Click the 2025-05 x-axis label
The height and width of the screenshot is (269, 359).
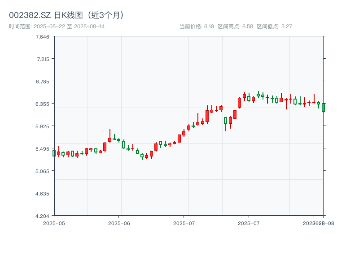54,223
